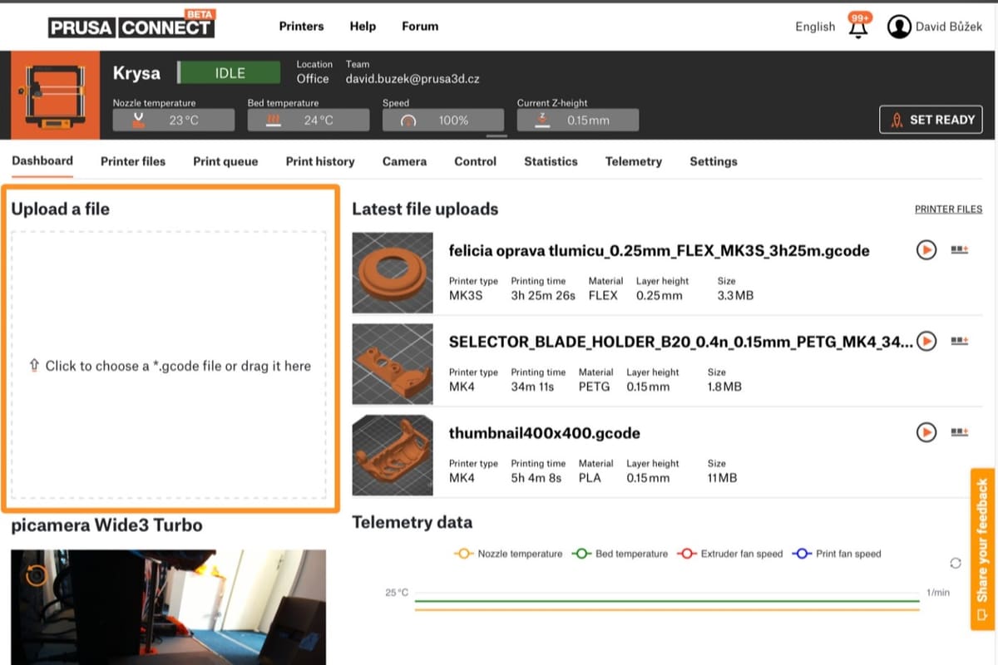Add felicia oprava tlumicu file to queue

[x=959, y=249]
